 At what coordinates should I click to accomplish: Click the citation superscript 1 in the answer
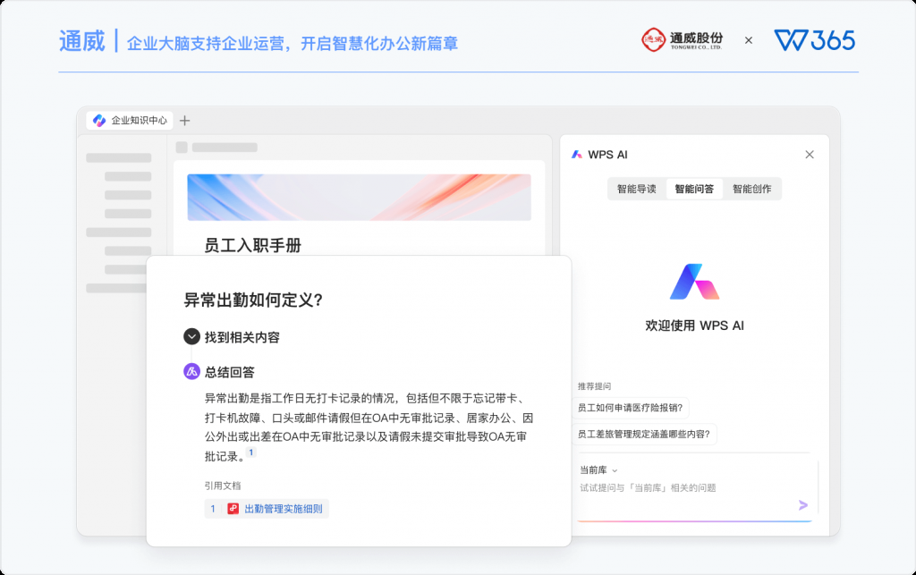click(251, 452)
